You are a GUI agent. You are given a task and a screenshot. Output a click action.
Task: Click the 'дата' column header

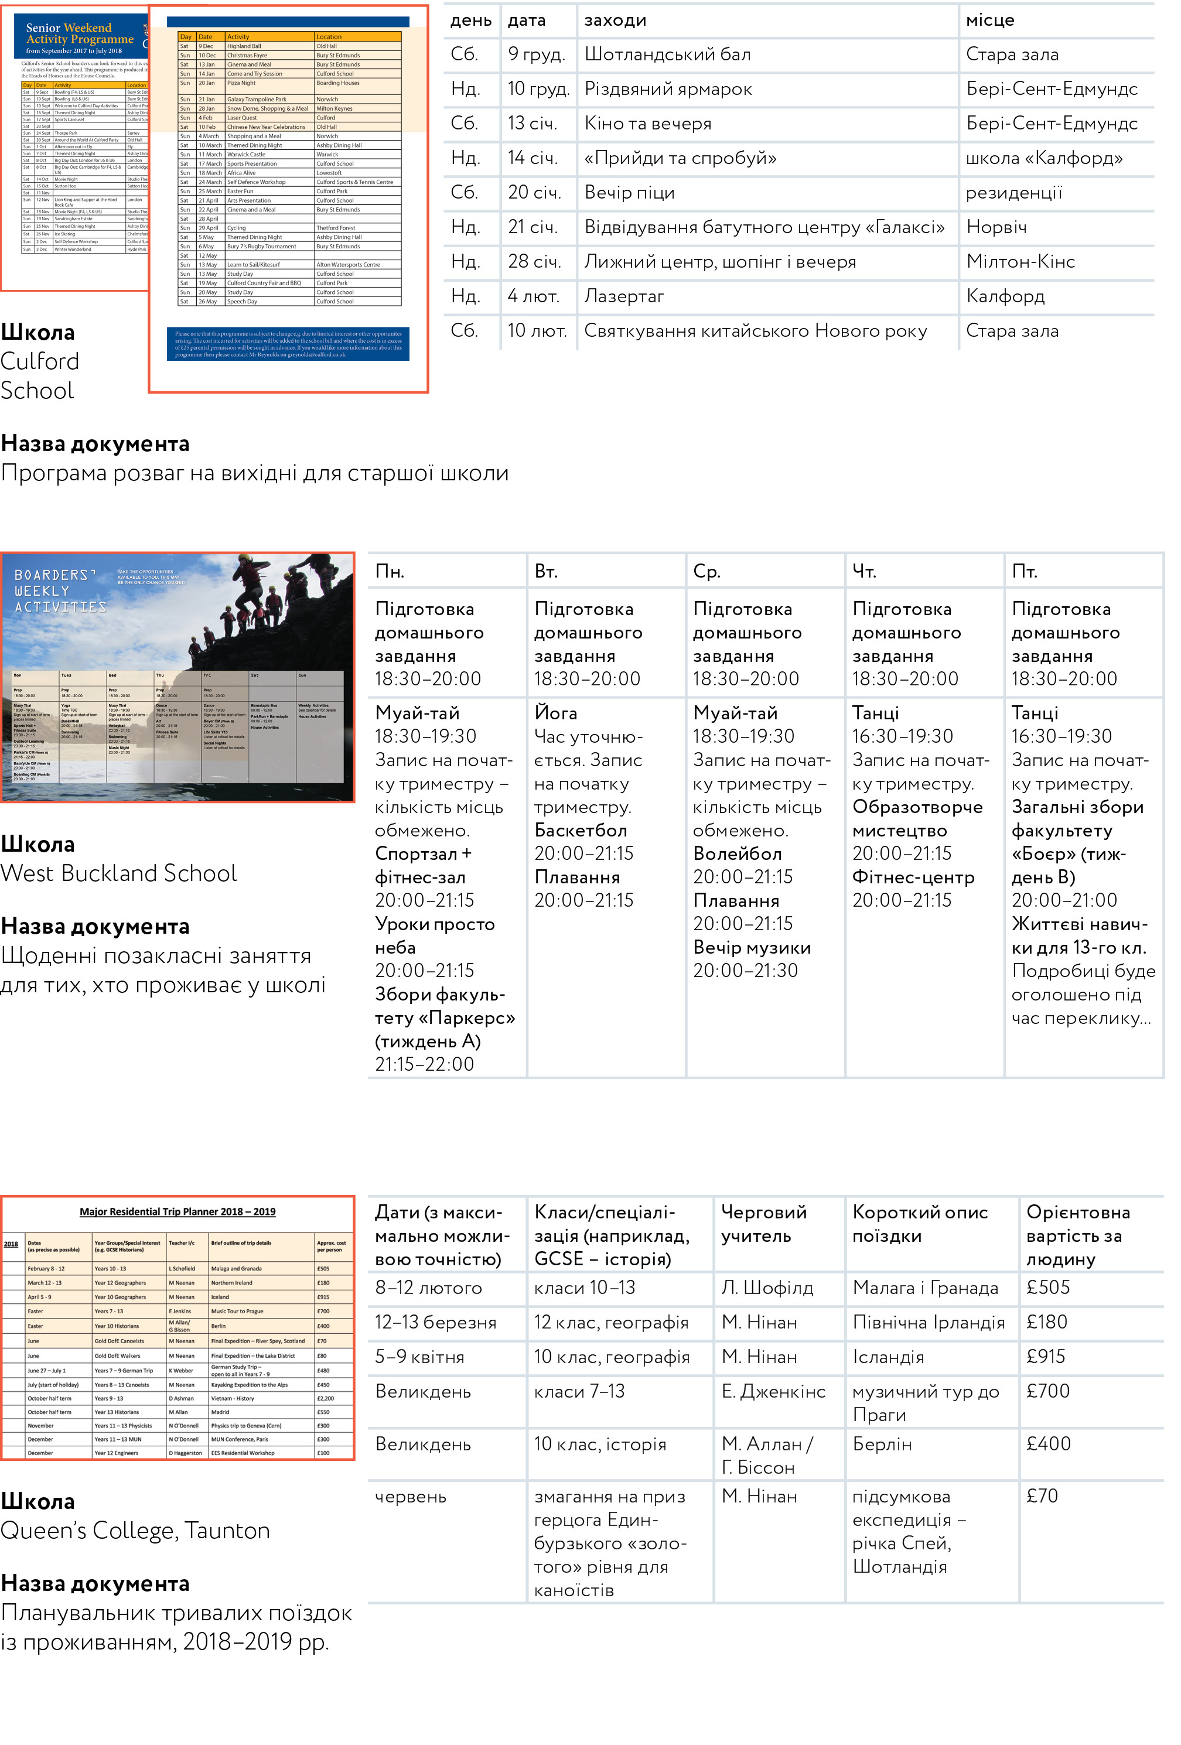point(526,21)
